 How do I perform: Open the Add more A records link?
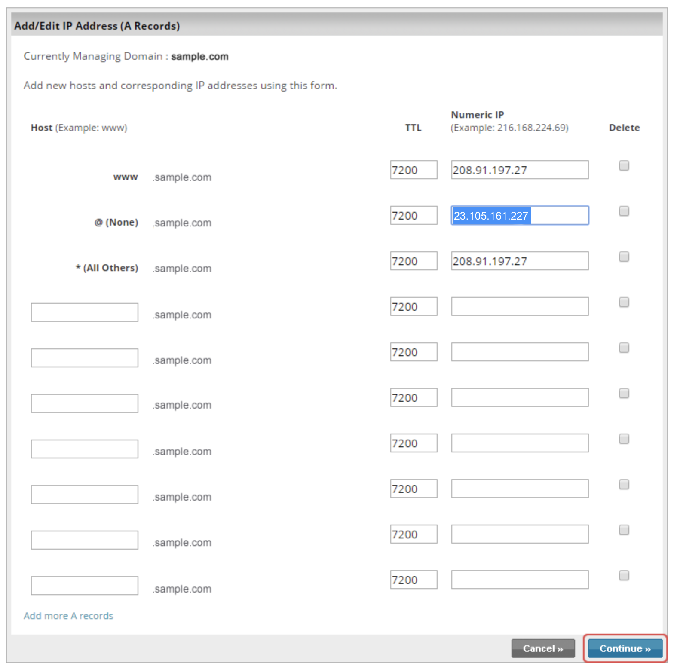point(68,616)
